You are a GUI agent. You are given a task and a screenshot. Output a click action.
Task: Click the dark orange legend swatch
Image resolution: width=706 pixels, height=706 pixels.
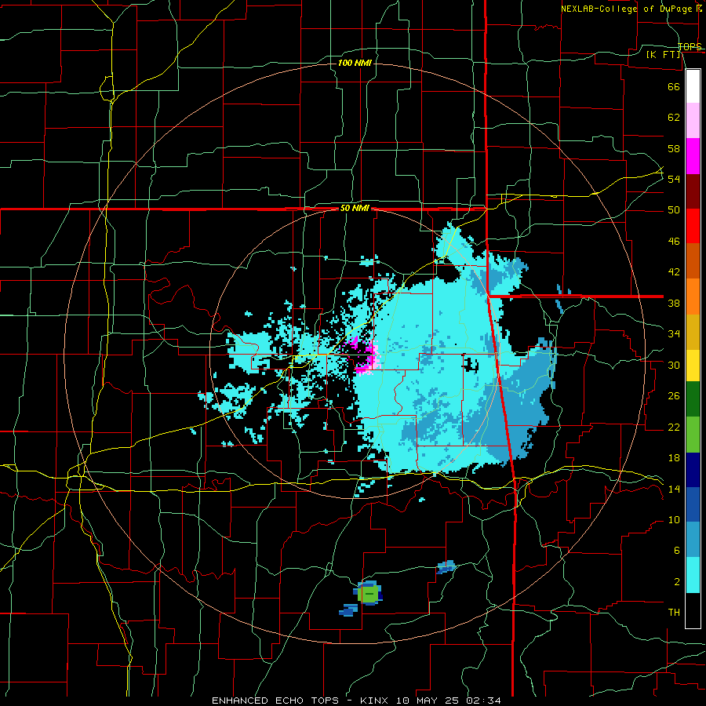[x=693, y=261]
